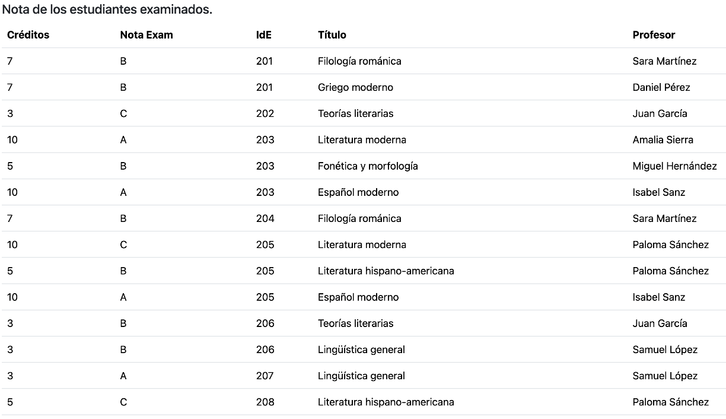Select the IdE column header

coord(264,35)
